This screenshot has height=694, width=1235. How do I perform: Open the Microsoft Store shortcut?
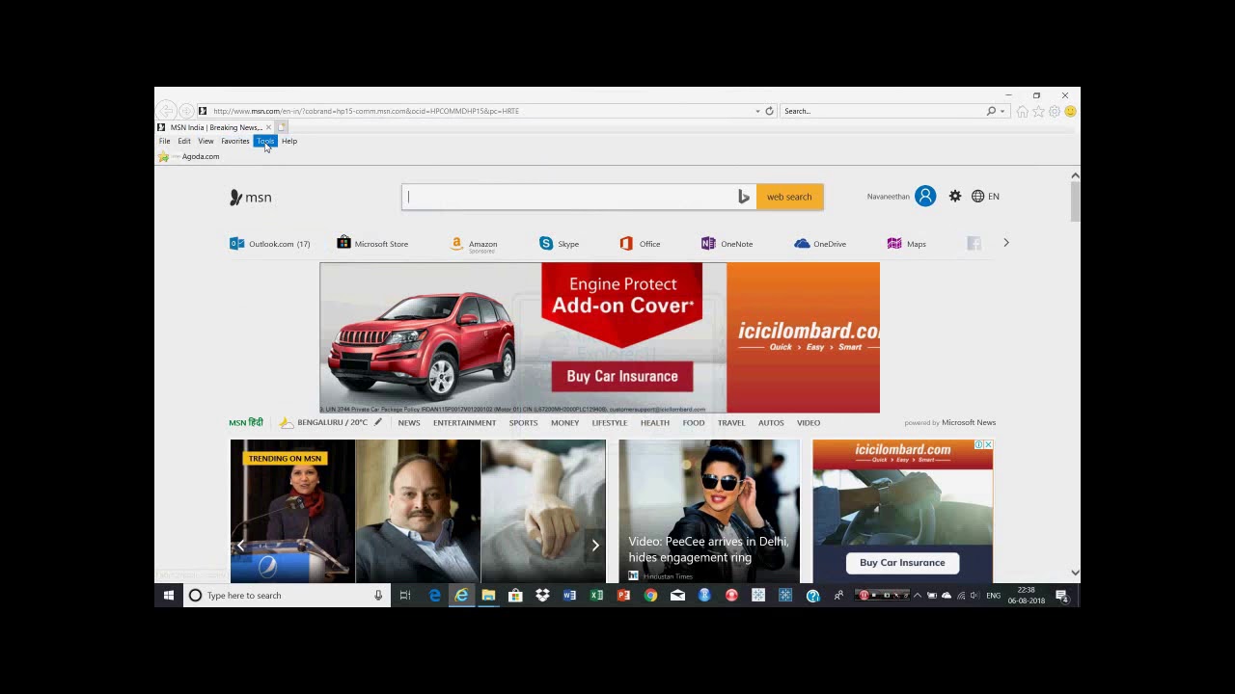click(372, 244)
